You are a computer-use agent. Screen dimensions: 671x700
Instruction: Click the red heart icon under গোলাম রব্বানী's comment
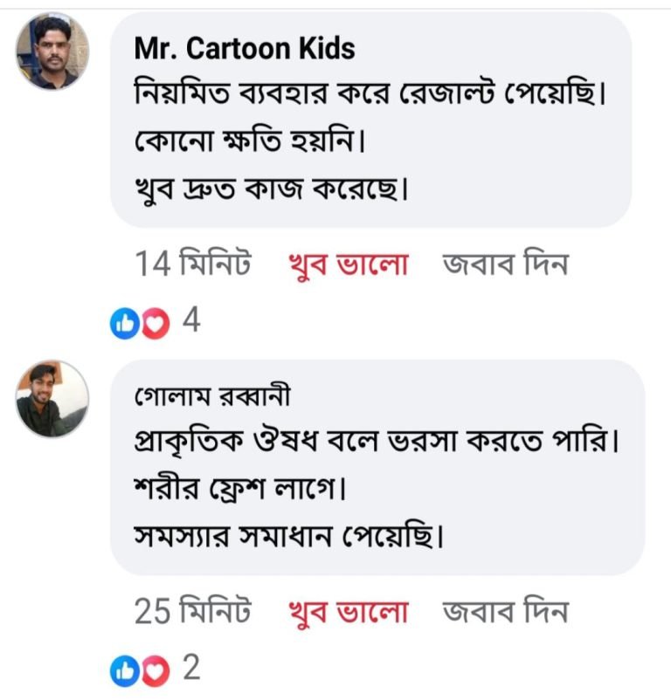[x=155, y=670]
